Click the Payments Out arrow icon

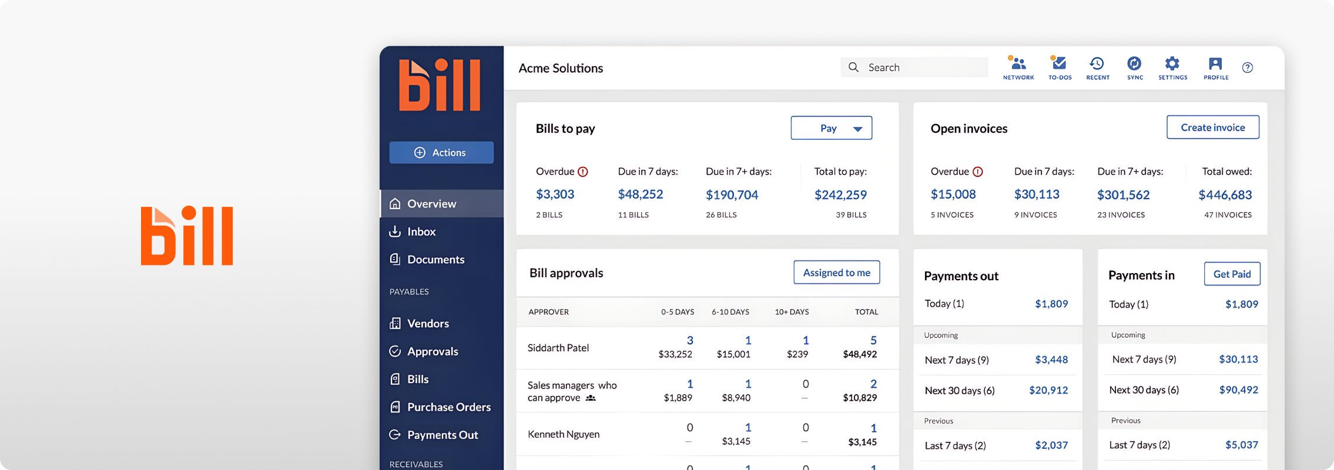coord(395,435)
